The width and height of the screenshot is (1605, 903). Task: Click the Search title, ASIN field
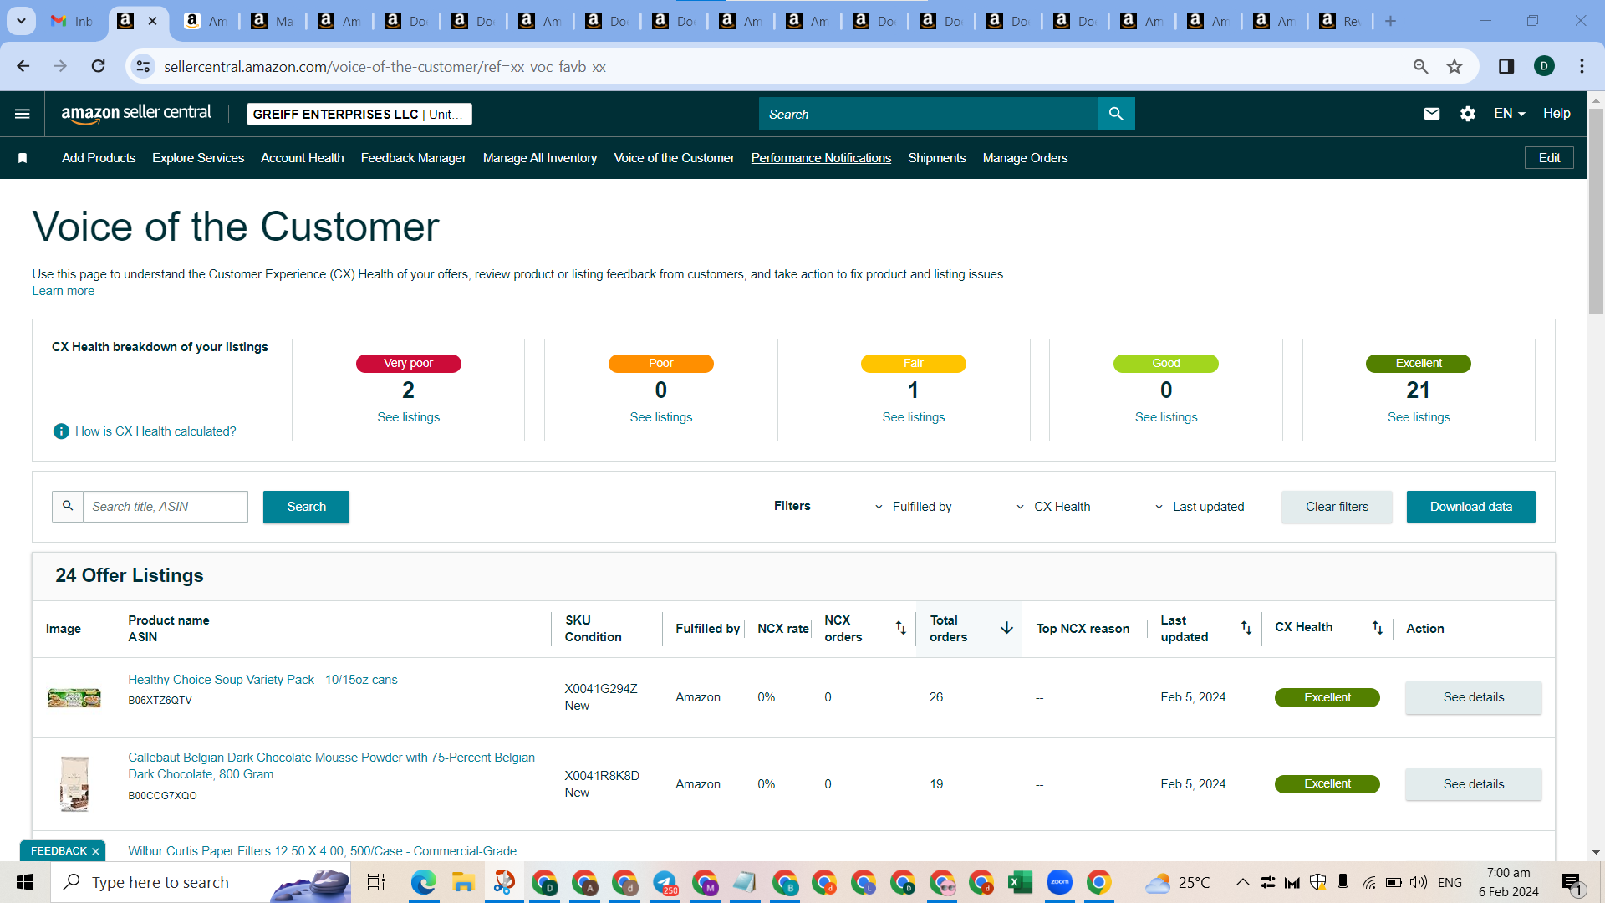(166, 507)
